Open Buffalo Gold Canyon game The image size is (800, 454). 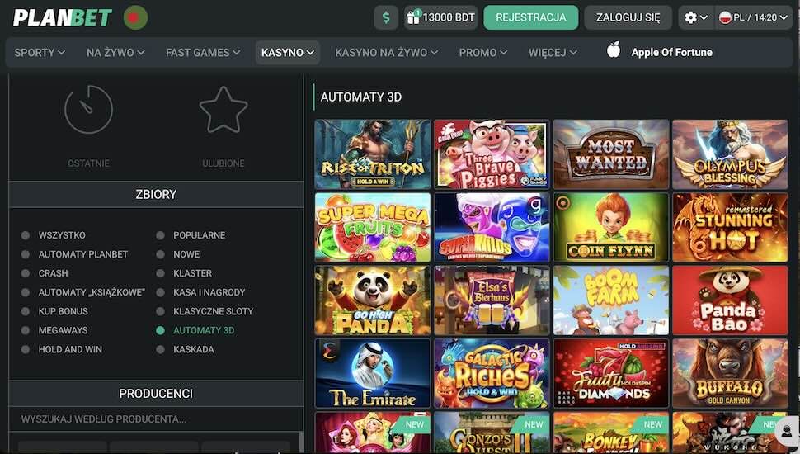pyautogui.click(x=730, y=373)
